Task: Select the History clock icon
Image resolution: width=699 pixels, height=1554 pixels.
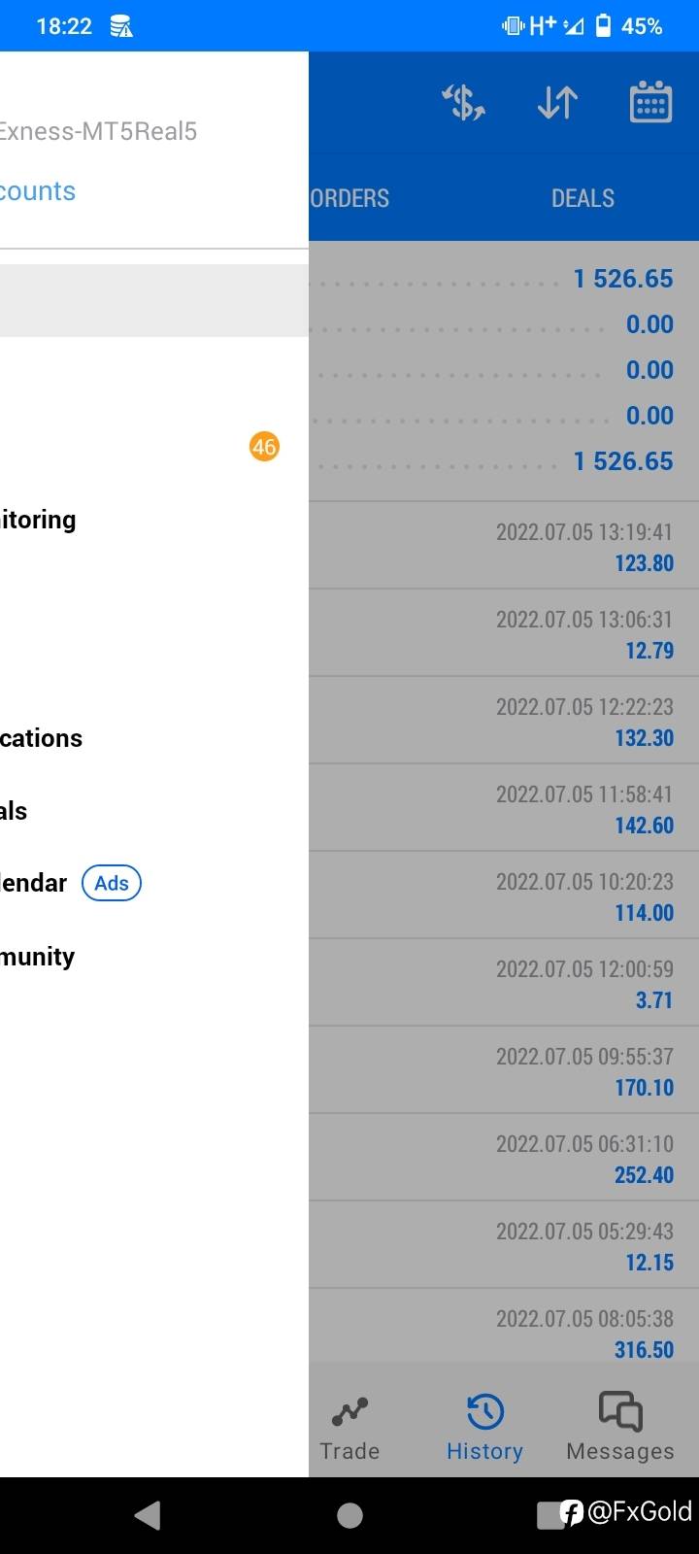Action: [484, 1412]
